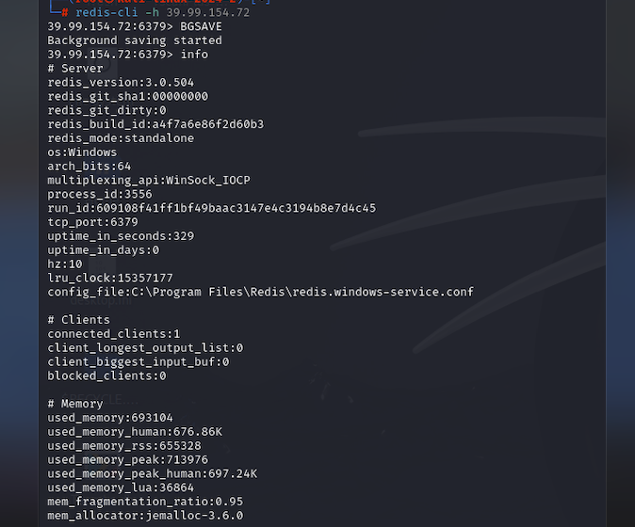The height and width of the screenshot is (527, 635).
Task: Click the os:Windows line
Action: pos(82,152)
